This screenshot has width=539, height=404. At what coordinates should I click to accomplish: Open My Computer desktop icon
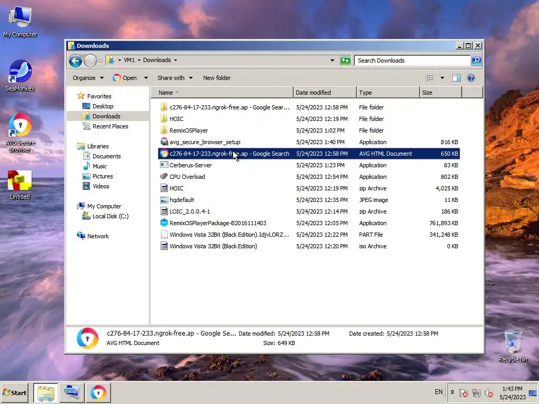tap(20, 22)
